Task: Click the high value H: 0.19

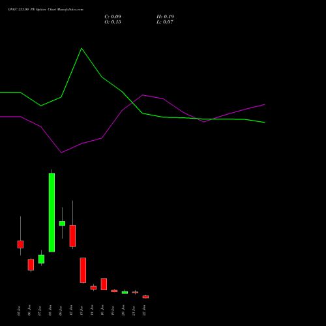Action: pyautogui.click(x=165, y=16)
